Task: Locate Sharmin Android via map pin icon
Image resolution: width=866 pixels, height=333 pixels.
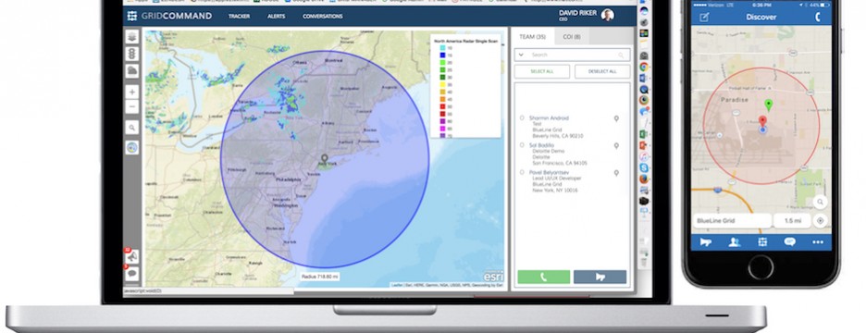Action: tap(616, 118)
